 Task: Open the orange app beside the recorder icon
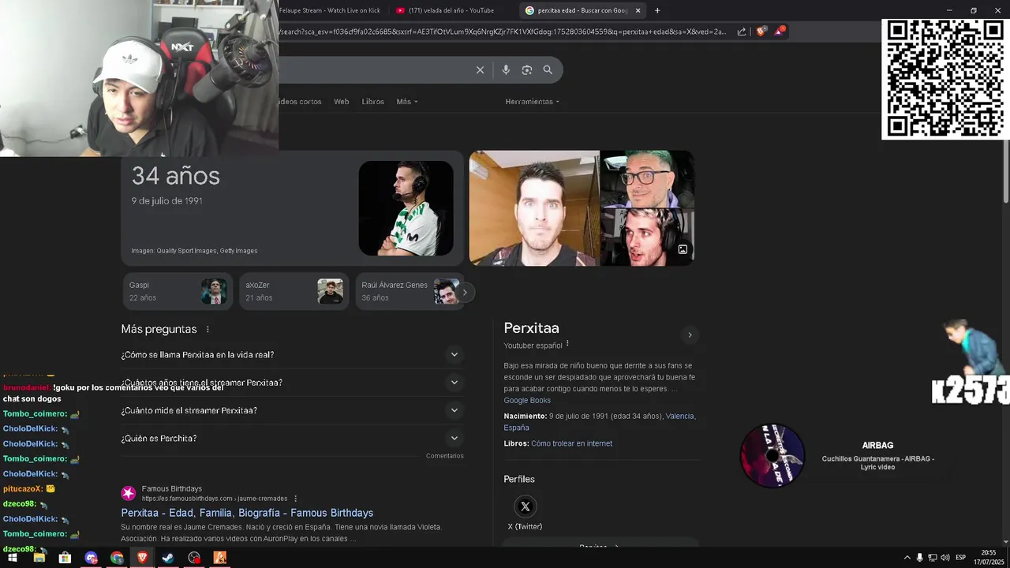220,558
